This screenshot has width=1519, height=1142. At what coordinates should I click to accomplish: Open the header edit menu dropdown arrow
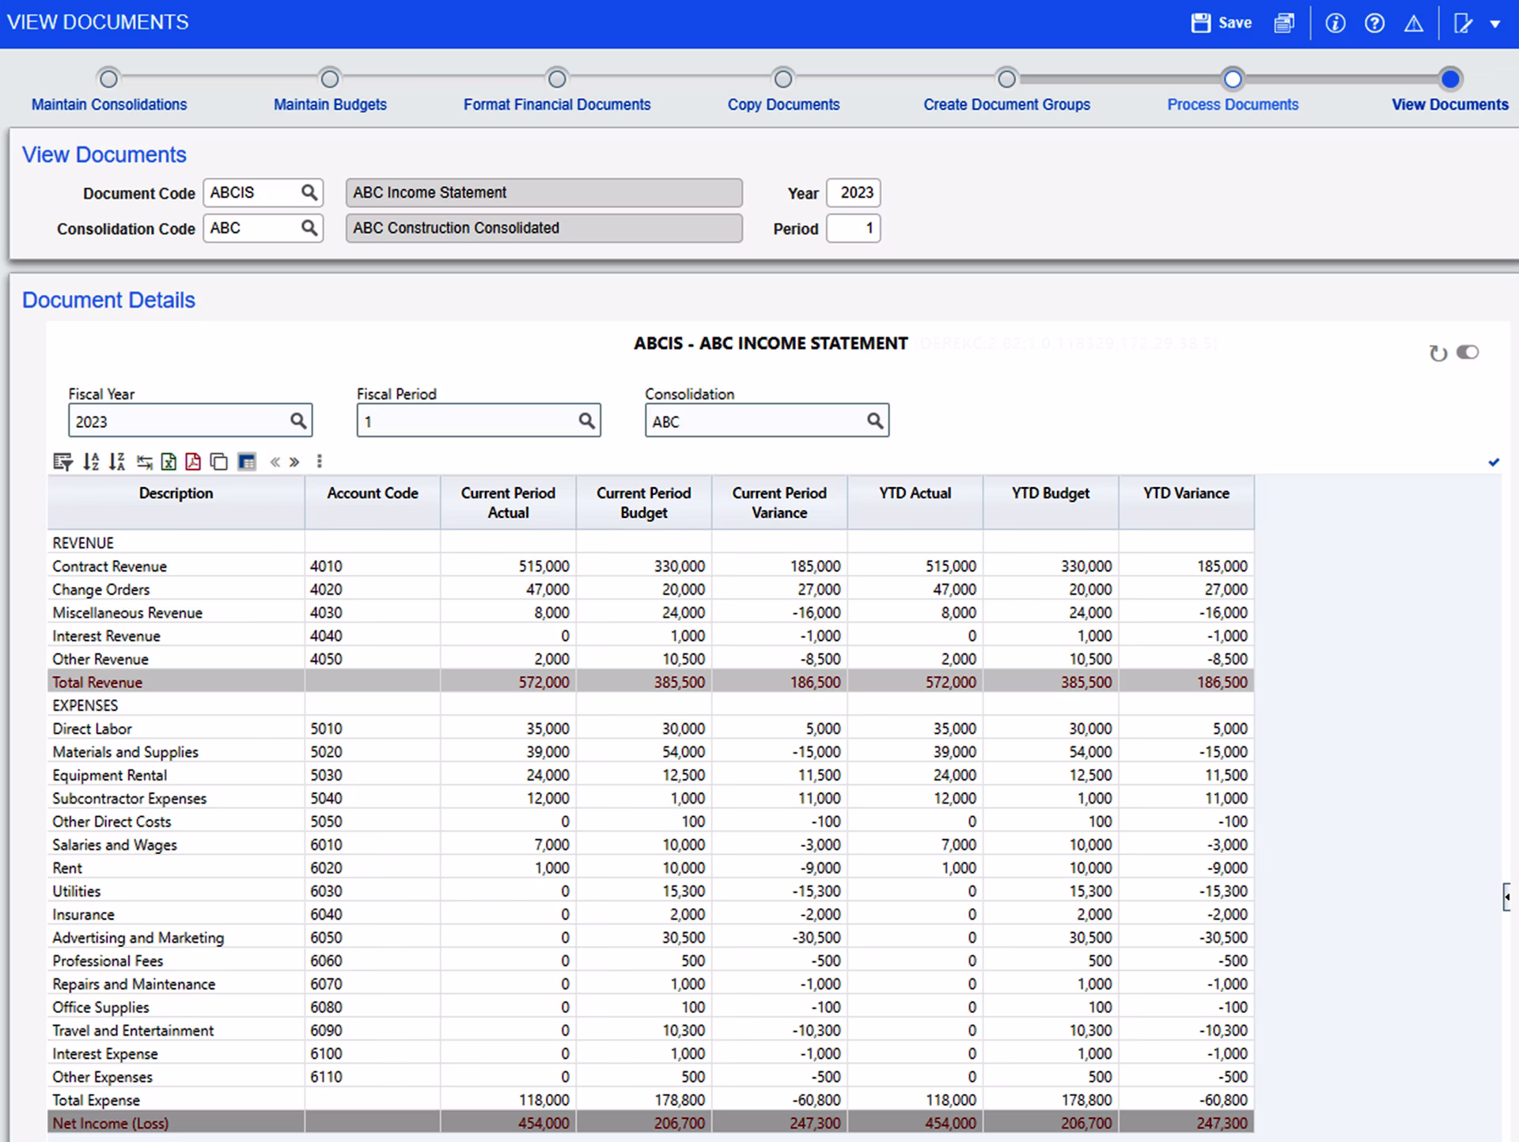[1495, 24]
